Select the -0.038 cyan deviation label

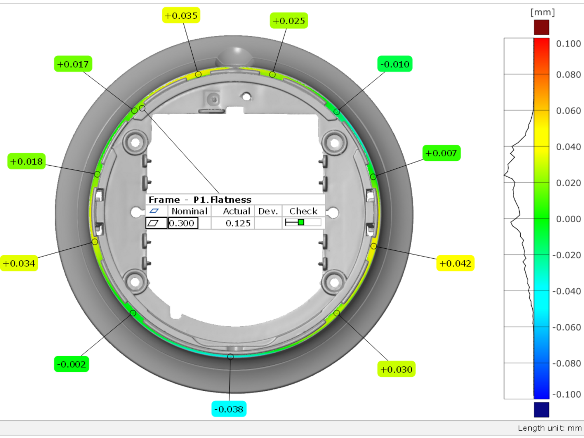point(229,409)
